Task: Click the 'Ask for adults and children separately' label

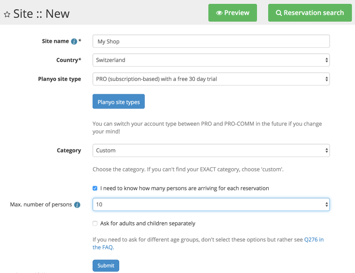Action: (148, 223)
